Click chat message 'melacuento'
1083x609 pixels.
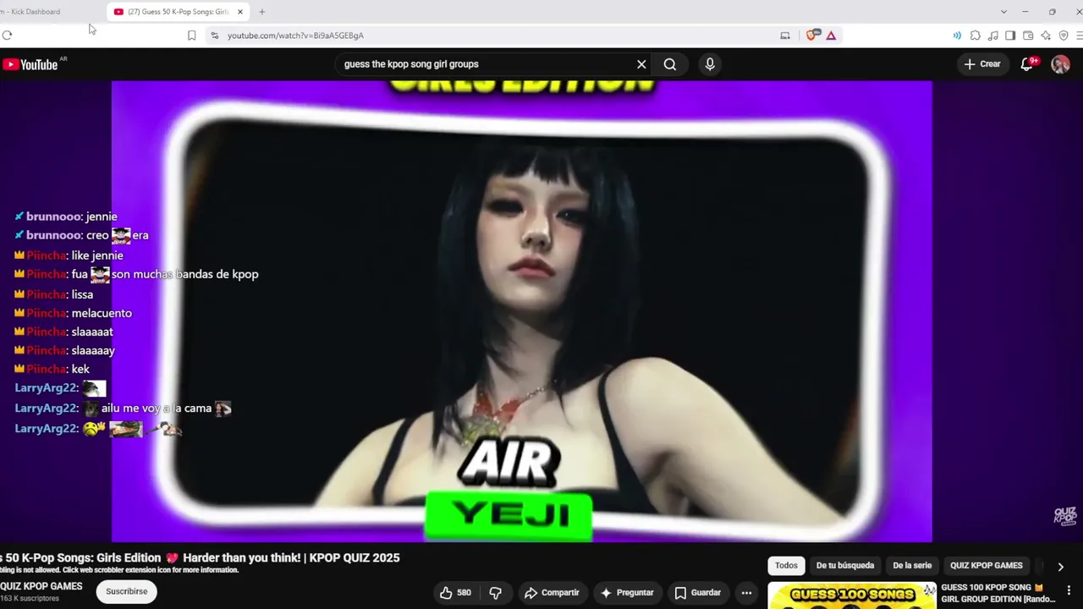tap(102, 313)
